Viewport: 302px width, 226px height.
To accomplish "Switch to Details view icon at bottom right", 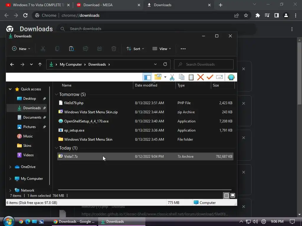I will pos(226,196).
